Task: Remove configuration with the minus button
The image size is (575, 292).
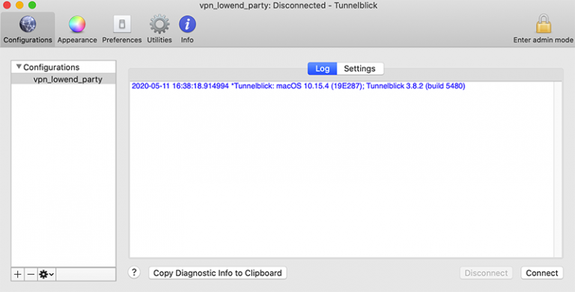Action: (x=31, y=274)
